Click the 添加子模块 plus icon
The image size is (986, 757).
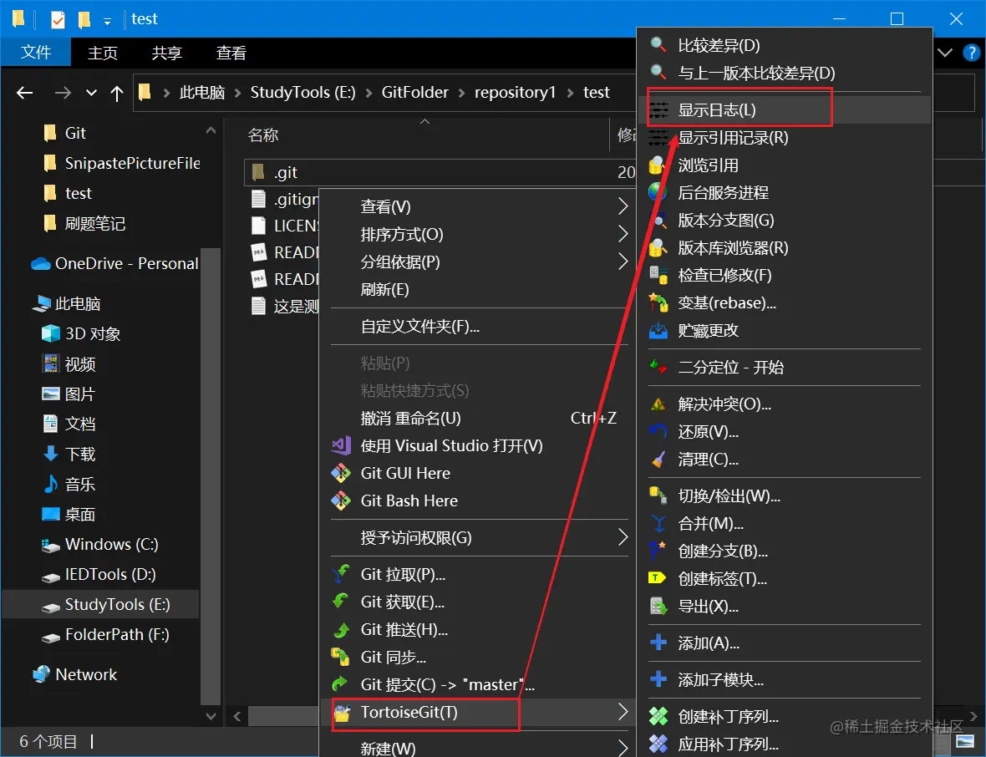tap(658, 679)
